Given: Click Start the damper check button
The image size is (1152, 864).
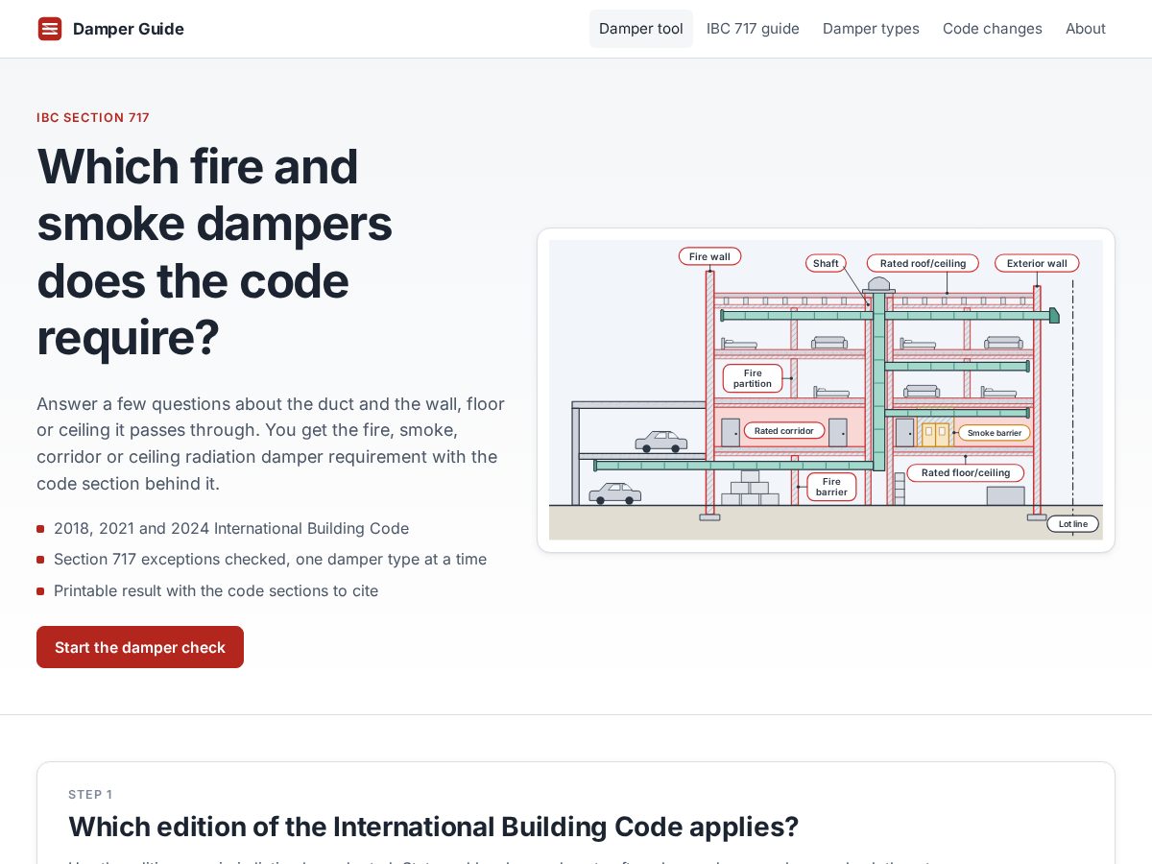Looking at the screenshot, I should click(140, 647).
